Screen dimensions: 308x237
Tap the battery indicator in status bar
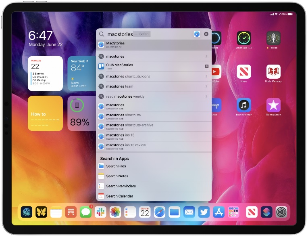tap(291, 14)
